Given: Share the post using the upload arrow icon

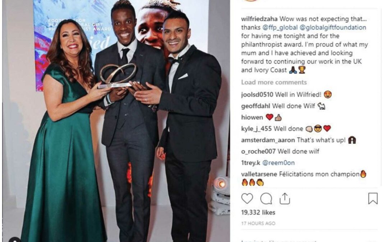Looking at the screenshot, I should [x=285, y=199].
